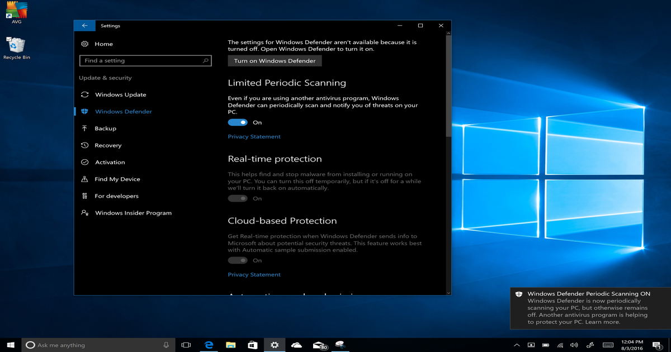
Task: Open the volume icon in system tray
Action: tap(574, 345)
